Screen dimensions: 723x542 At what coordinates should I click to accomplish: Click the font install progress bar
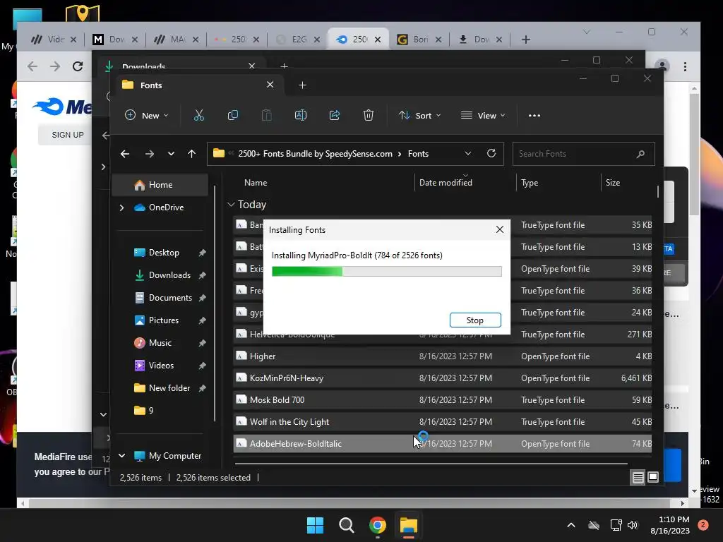point(386,272)
